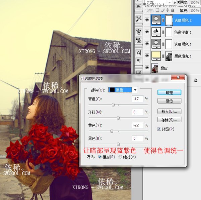Click the 复位 button
201x200 pixels.
point(169,101)
